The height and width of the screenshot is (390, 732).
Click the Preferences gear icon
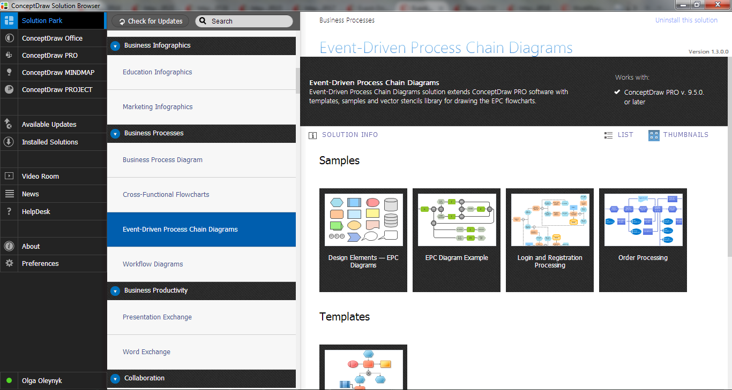pyautogui.click(x=9, y=263)
